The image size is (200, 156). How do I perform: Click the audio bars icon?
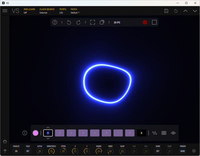point(173,133)
